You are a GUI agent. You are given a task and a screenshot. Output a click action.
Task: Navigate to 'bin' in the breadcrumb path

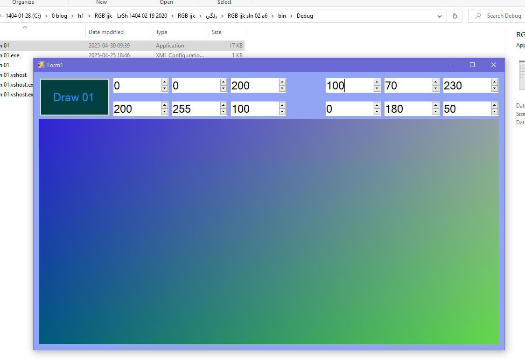click(x=282, y=16)
